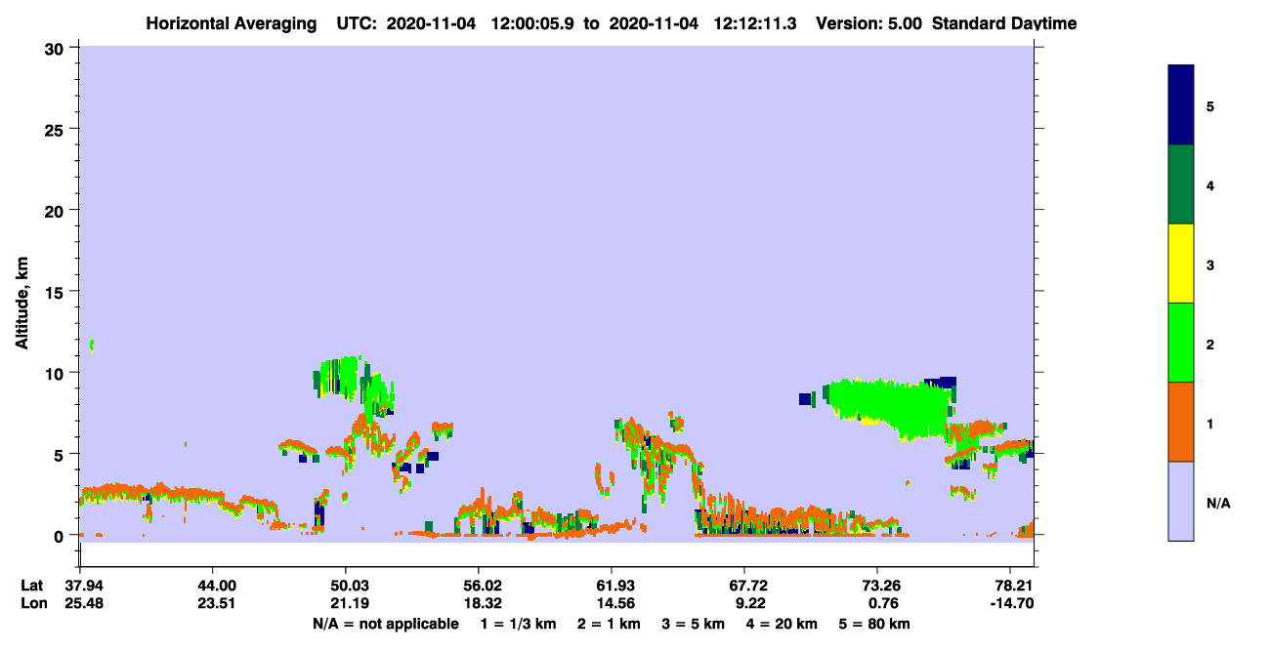
Task: Click the altitude tick label 15
Action: 57,292
